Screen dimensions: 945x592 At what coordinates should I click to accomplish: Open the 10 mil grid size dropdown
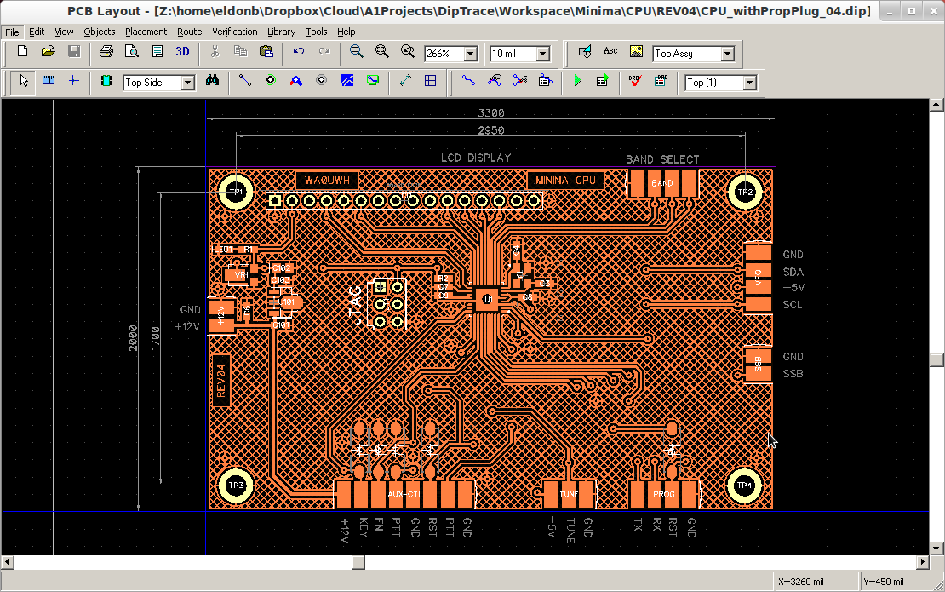click(x=542, y=54)
